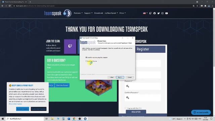Viewport: 215px width, 121px height.
Task: Open TeamSpeak's Instagram page from header icon
Action: tap(163, 13)
